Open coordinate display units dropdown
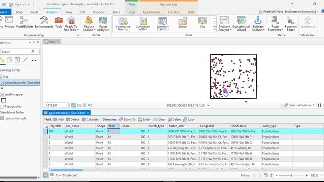This screenshot has width=324, height=182. (208, 105)
